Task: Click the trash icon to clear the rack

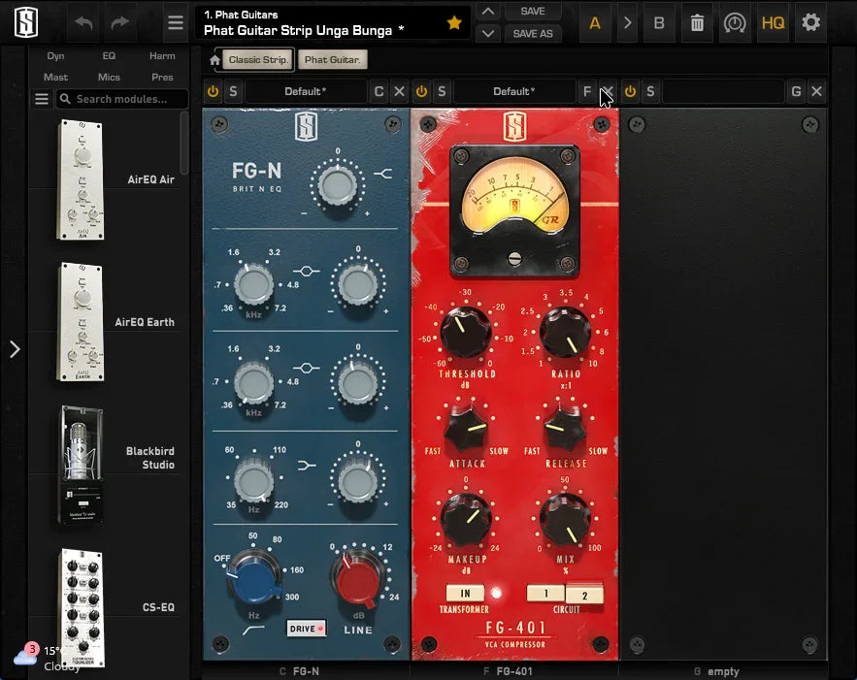Action: (x=697, y=22)
